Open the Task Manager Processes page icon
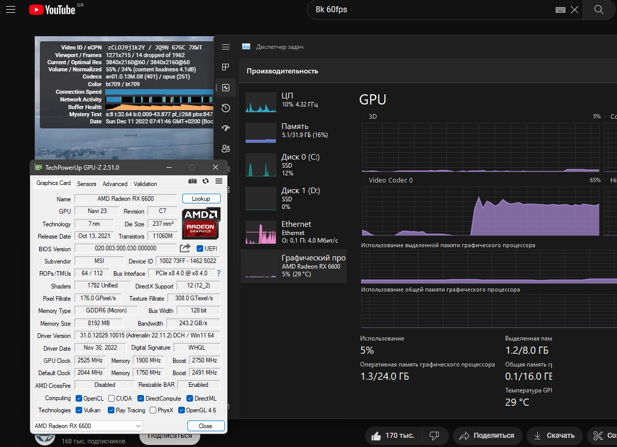 click(x=226, y=67)
